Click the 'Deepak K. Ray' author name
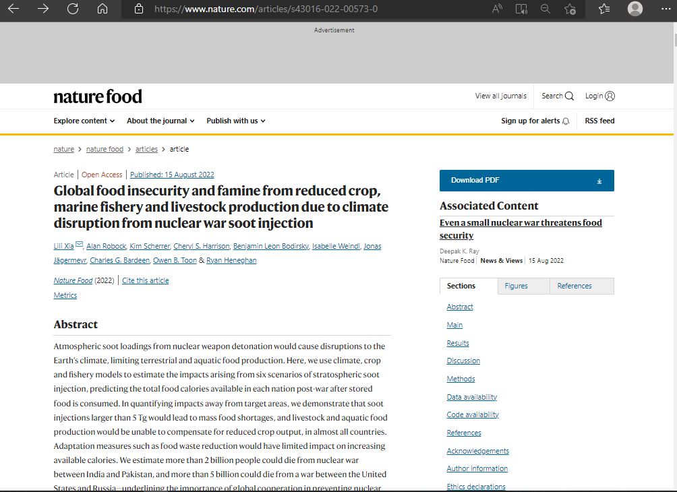This screenshot has height=492, width=677. pyautogui.click(x=459, y=251)
